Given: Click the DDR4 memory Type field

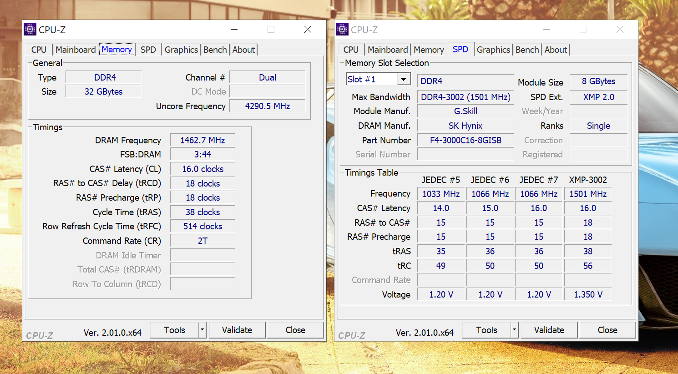Looking at the screenshot, I should 104,77.
